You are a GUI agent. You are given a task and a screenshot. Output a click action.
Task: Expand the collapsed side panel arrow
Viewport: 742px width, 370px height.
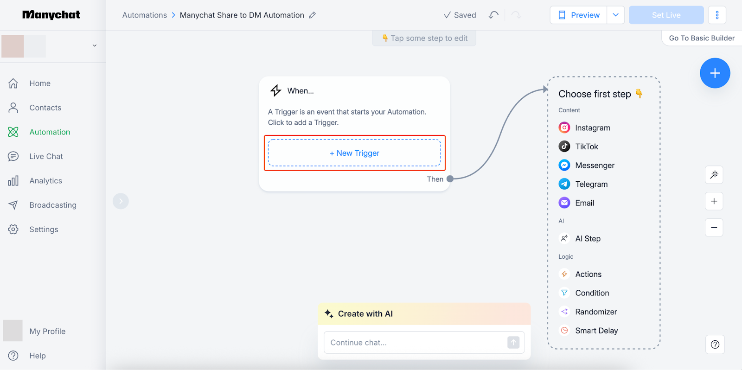pyautogui.click(x=121, y=201)
